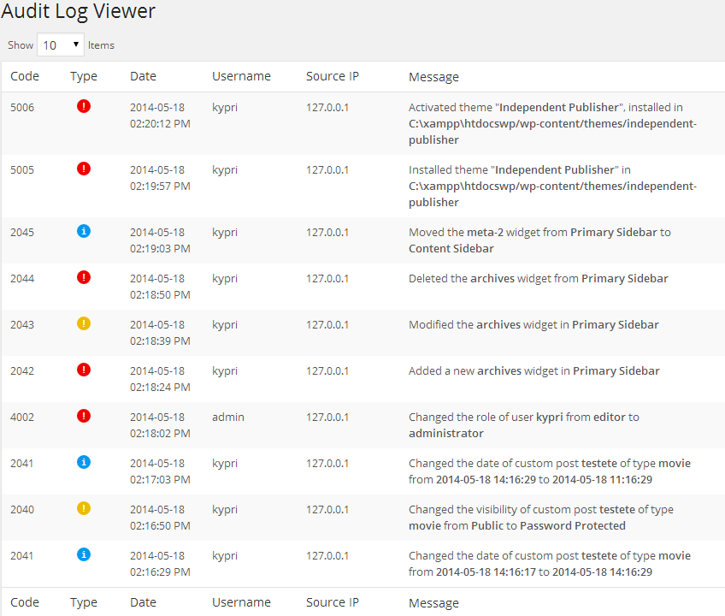Click the red alert icon for event 5005

pos(84,169)
